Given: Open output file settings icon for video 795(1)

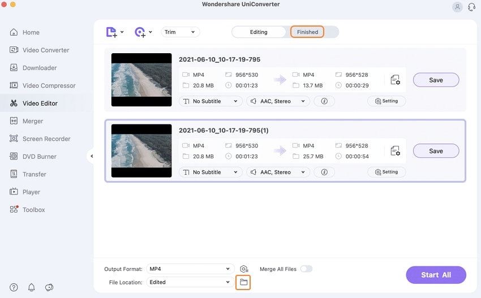Looking at the screenshot, I should (x=395, y=151).
